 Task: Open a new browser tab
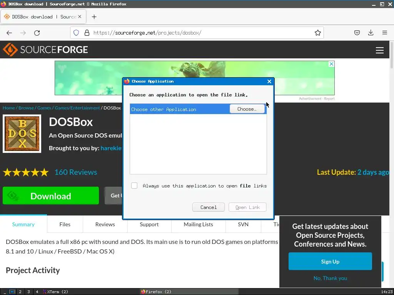point(94,17)
